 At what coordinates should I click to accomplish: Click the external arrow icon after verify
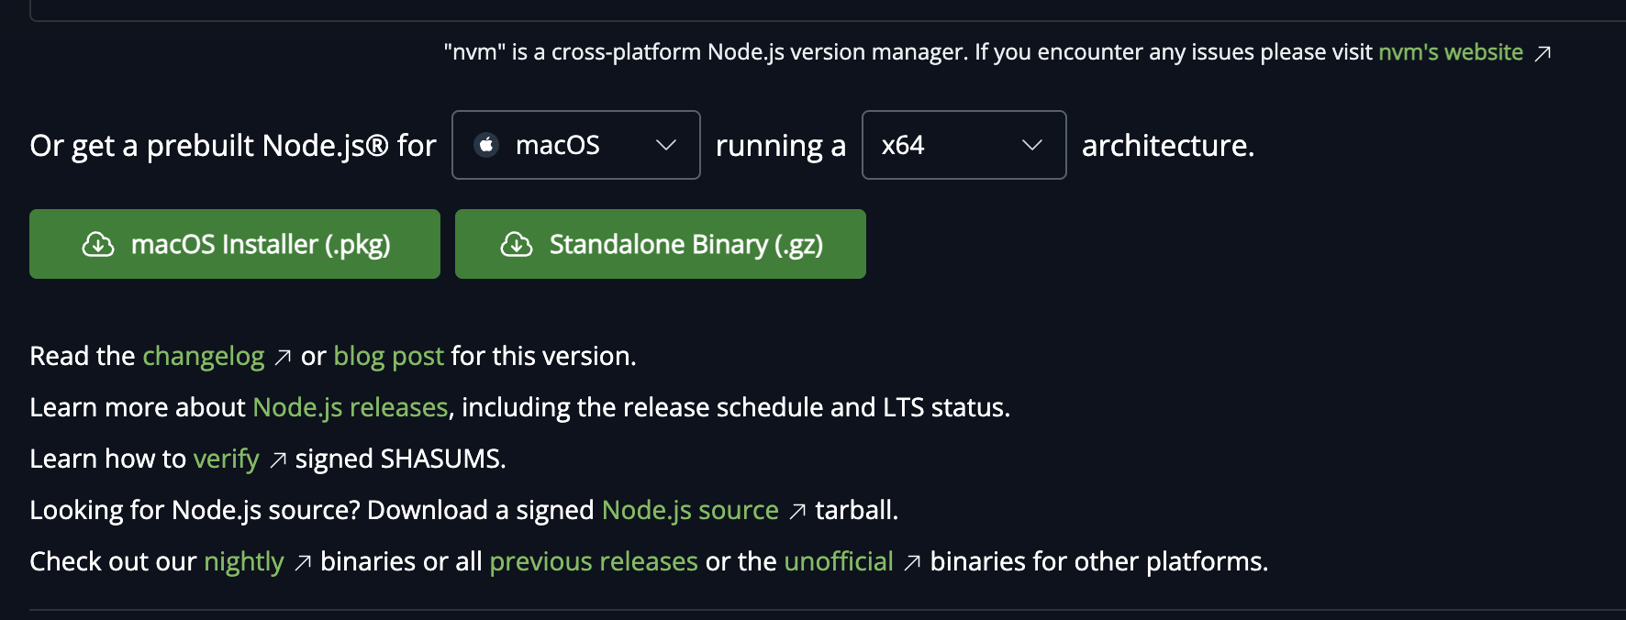tap(278, 459)
